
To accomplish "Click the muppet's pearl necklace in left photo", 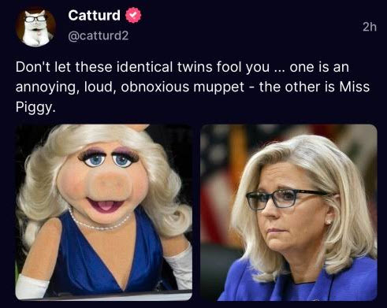I will pos(99,222).
